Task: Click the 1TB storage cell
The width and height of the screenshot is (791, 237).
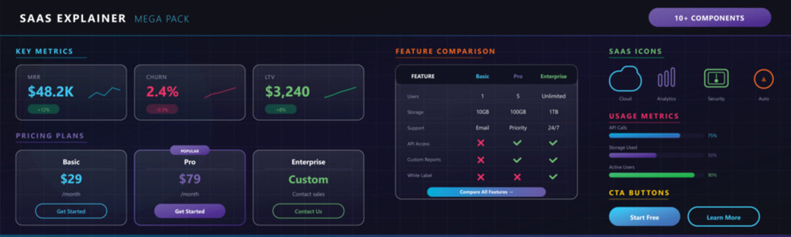Action: [553, 112]
